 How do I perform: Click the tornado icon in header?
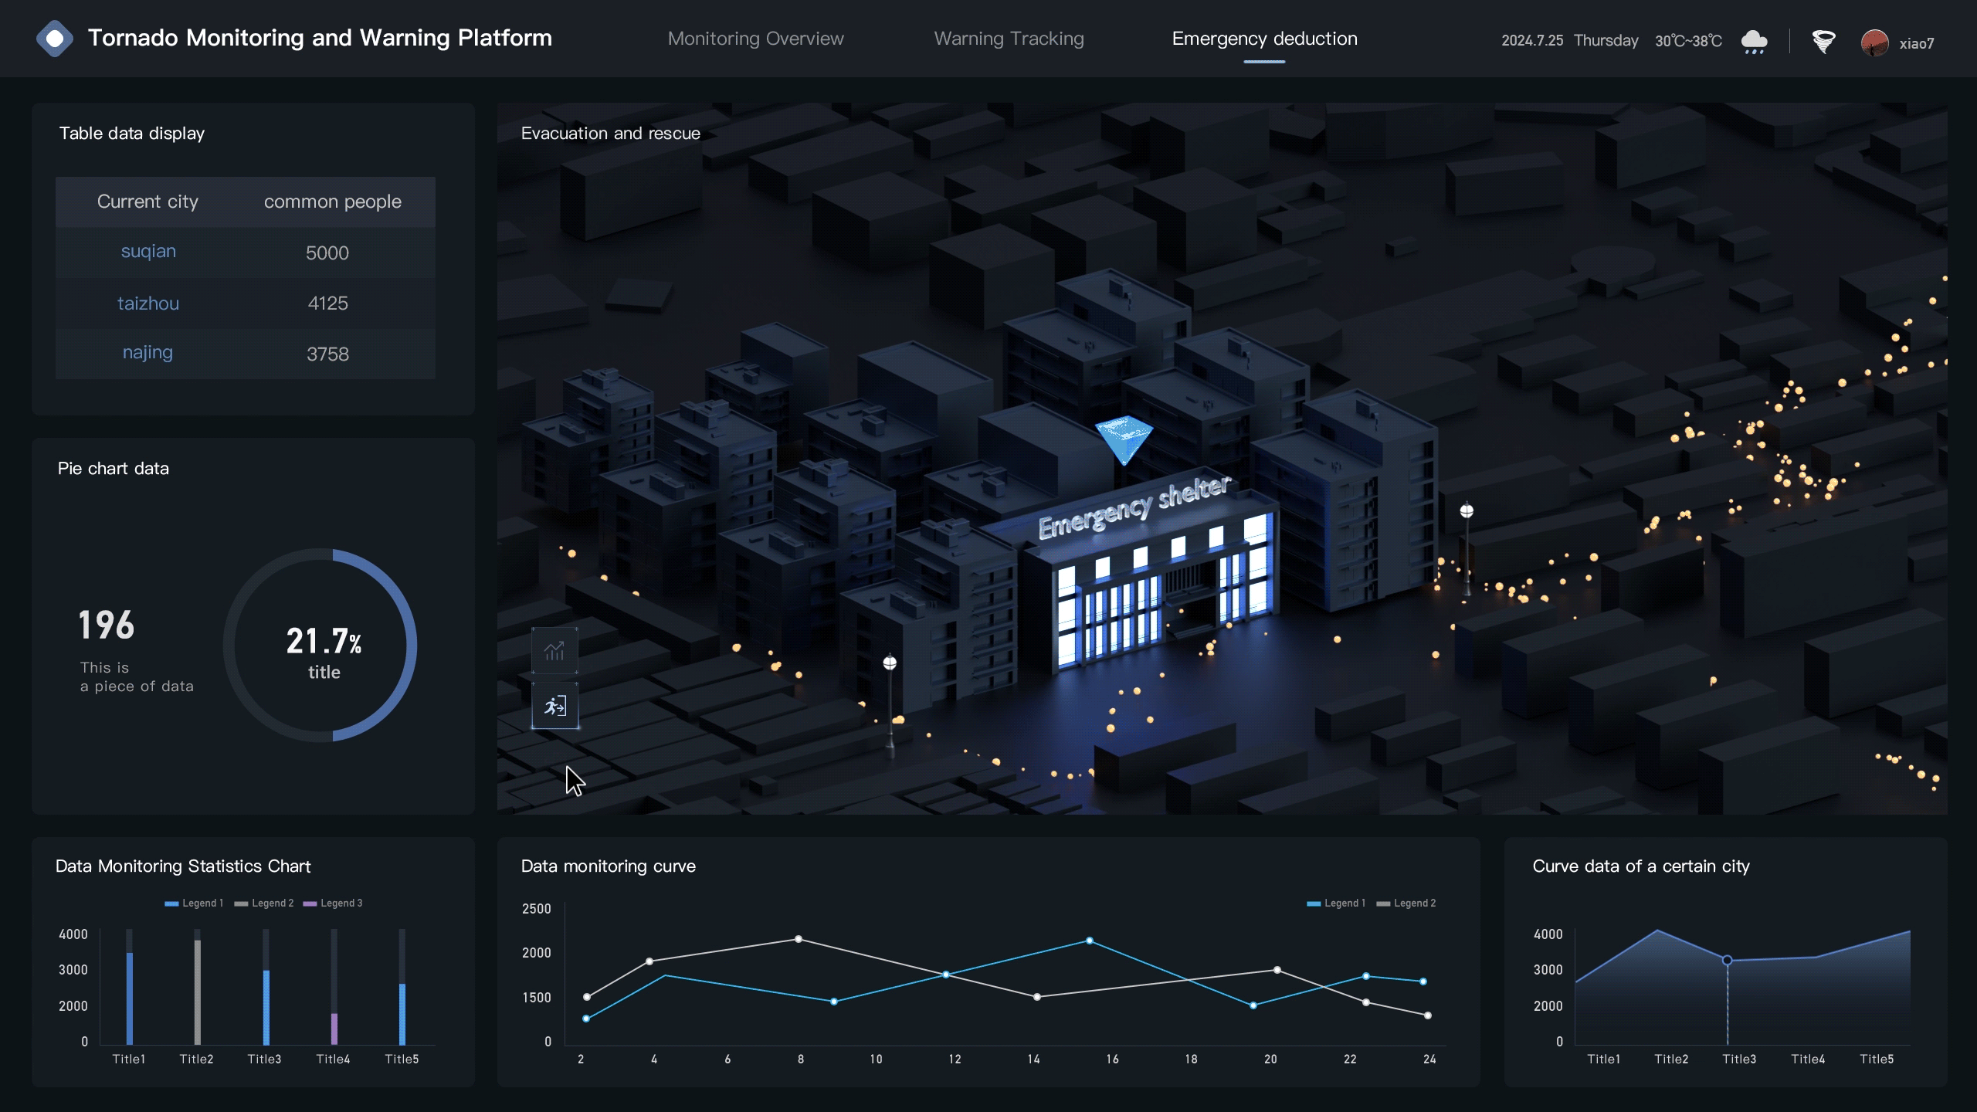pyautogui.click(x=1823, y=42)
